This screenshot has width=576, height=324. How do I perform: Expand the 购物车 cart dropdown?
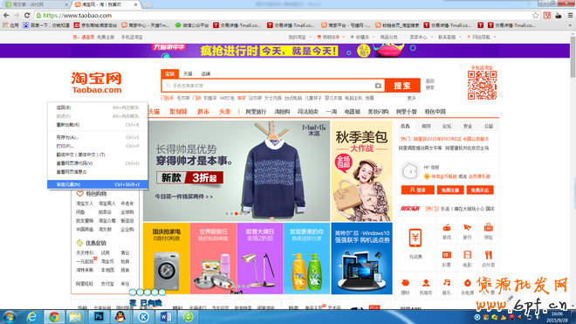[x=331, y=38]
